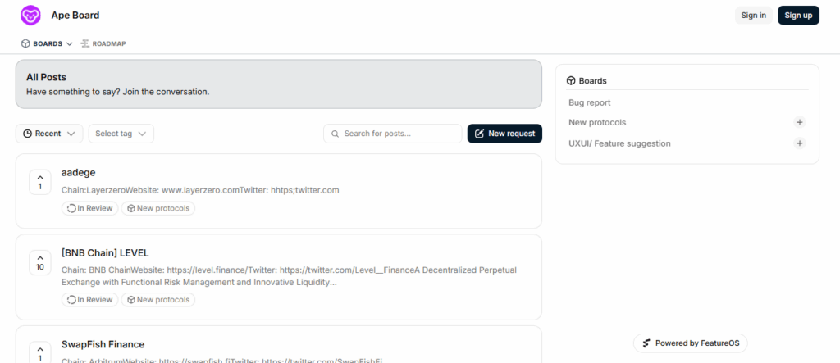
Task: Open the Recent sort dropdown
Action: pyautogui.click(x=49, y=134)
